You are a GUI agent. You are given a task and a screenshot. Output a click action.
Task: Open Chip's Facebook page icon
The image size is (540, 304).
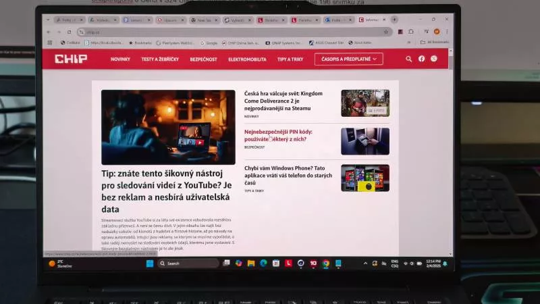421,59
